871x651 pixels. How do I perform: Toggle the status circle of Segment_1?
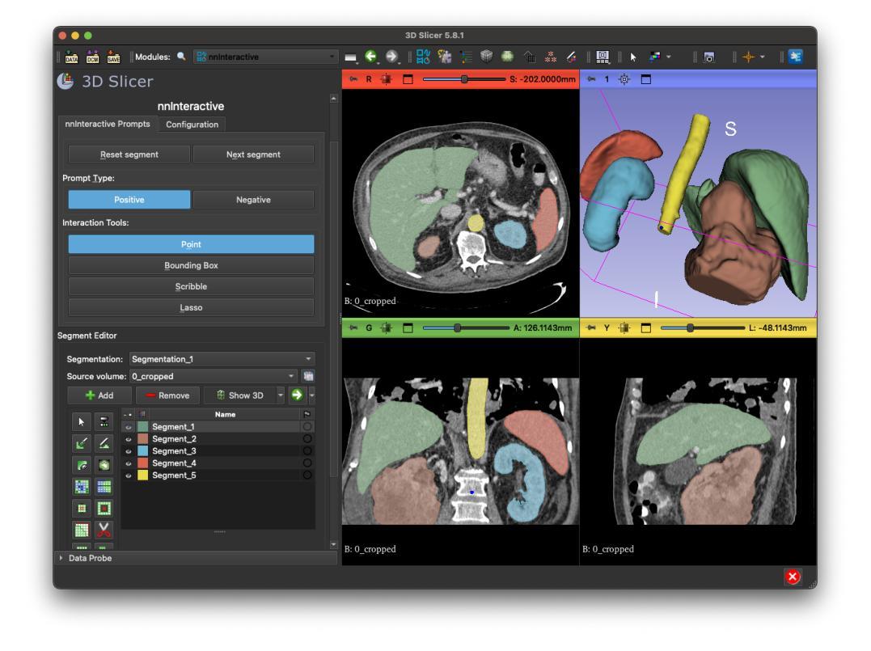(x=307, y=427)
